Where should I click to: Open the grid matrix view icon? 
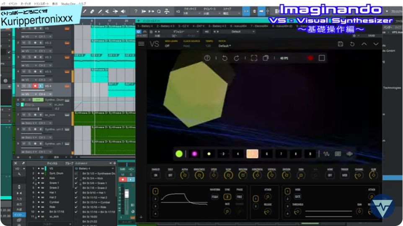pos(338,154)
